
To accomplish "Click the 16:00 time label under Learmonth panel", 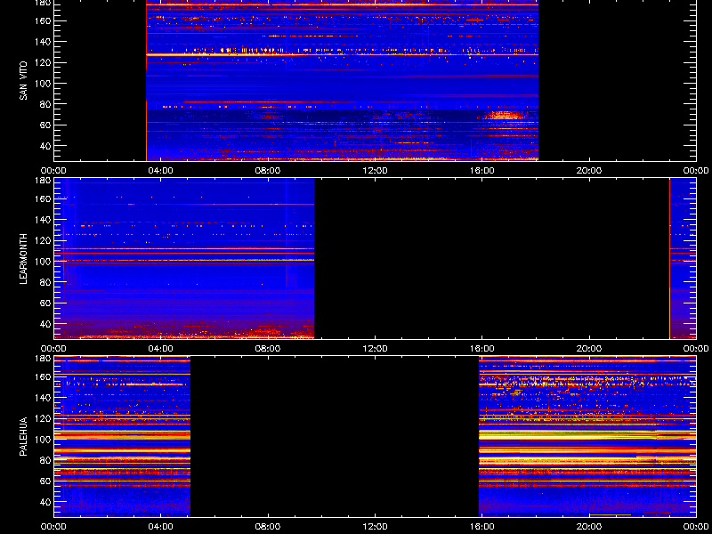I will (482, 349).
